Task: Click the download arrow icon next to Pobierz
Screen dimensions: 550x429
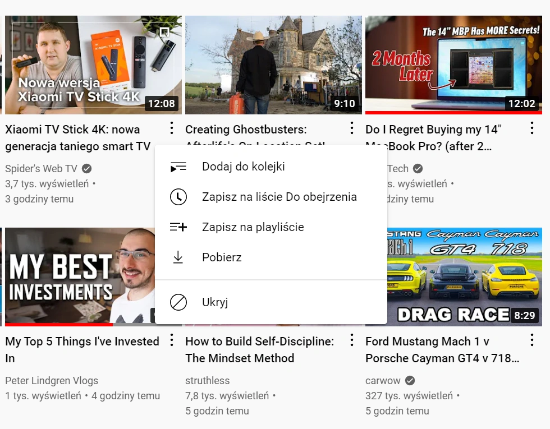Action: point(178,257)
